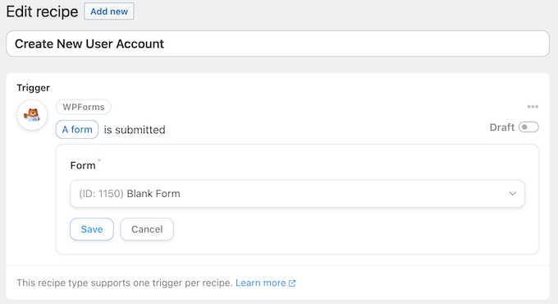Cancel the trigger form selection
Viewport: 558px width, 304px height.
click(x=147, y=229)
